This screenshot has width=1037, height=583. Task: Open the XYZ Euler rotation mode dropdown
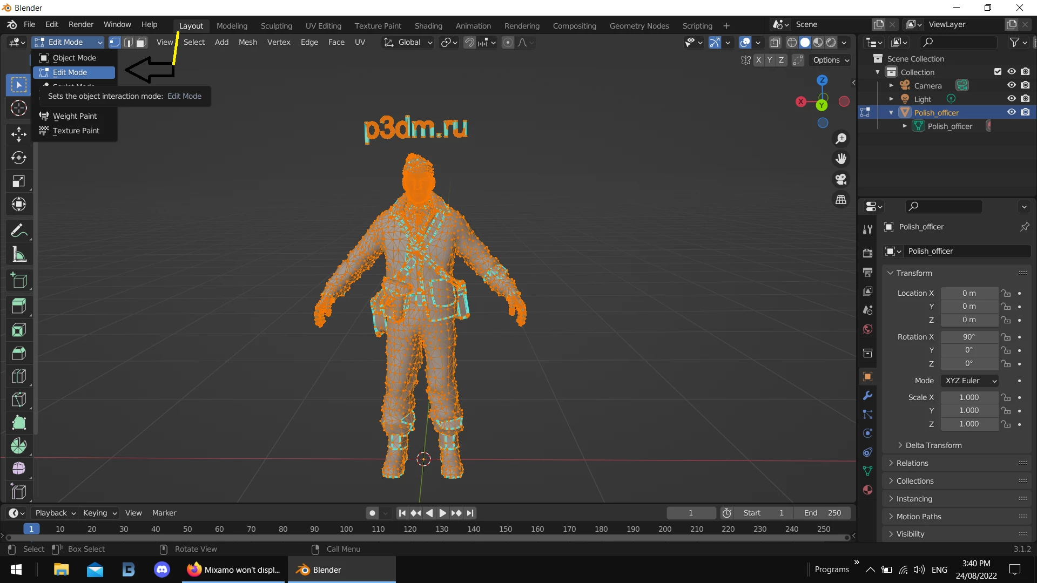(970, 381)
